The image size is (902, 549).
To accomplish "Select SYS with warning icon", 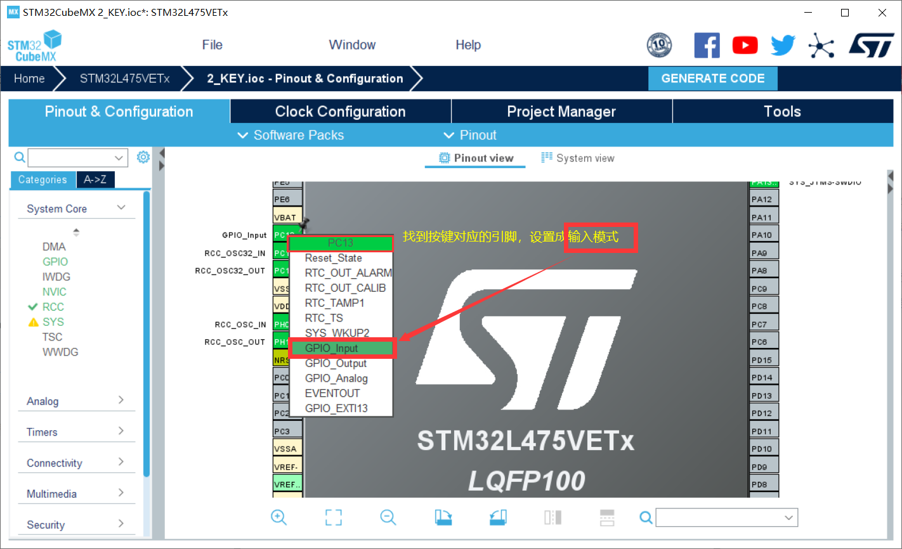I will [53, 322].
